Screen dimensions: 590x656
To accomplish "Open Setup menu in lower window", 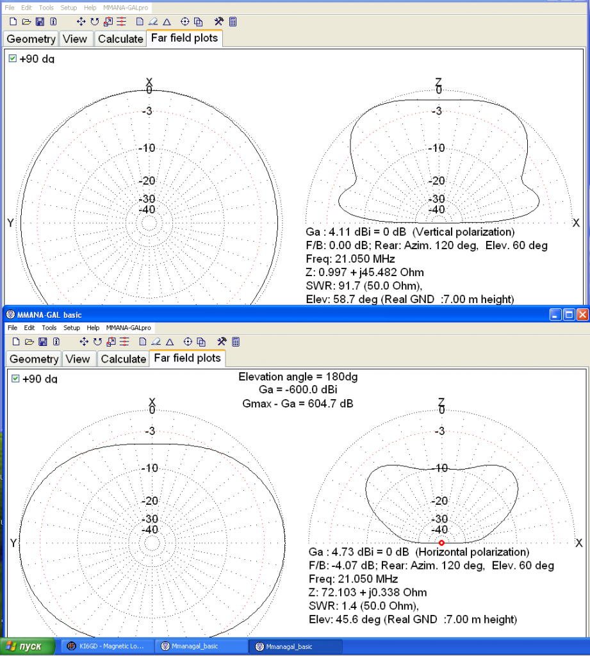I will coord(71,328).
